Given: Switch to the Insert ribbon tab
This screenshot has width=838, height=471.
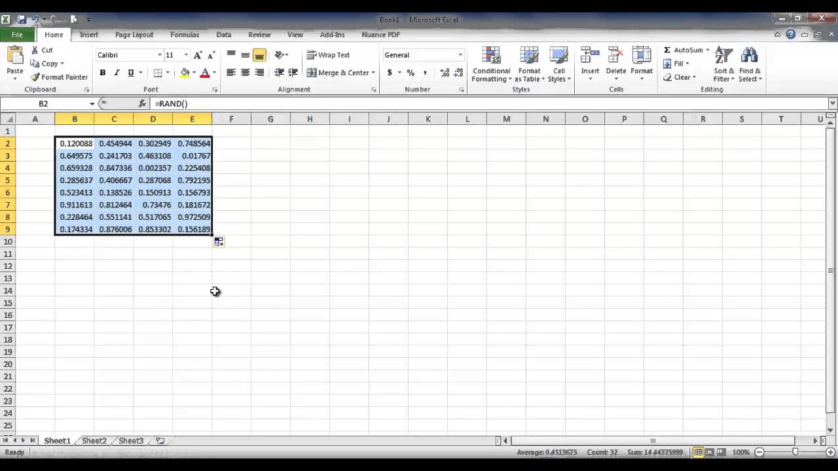Looking at the screenshot, I should click(x=89, y=35).
